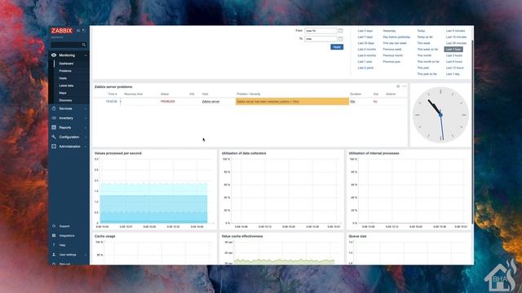Open calendar picker next to To field
This screenshot has height=293, width=522.
click(341, 39)
